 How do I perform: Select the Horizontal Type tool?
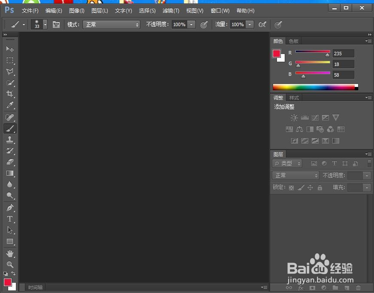tap(10, 219)
